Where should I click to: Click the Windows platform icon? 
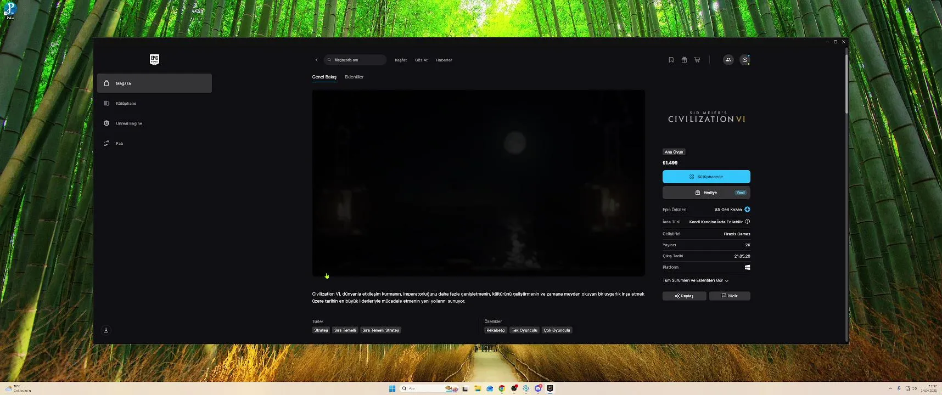point(747,268)
